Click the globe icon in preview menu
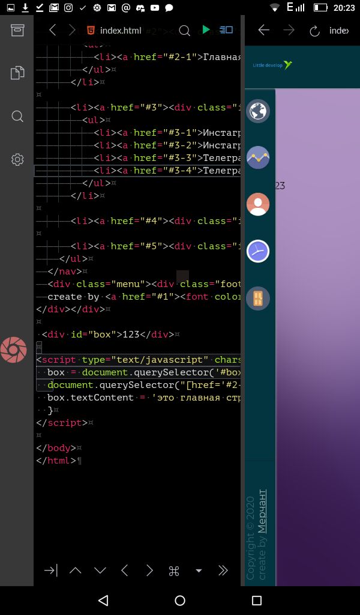360x615 pixels. pyautogui.click(x=258, y=111)
